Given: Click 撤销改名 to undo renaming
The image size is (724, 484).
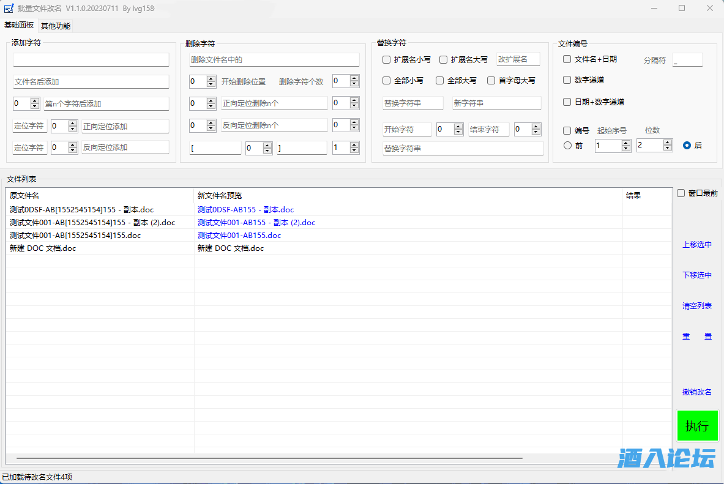Looking at the screenshot, I should tap(697, 392).
